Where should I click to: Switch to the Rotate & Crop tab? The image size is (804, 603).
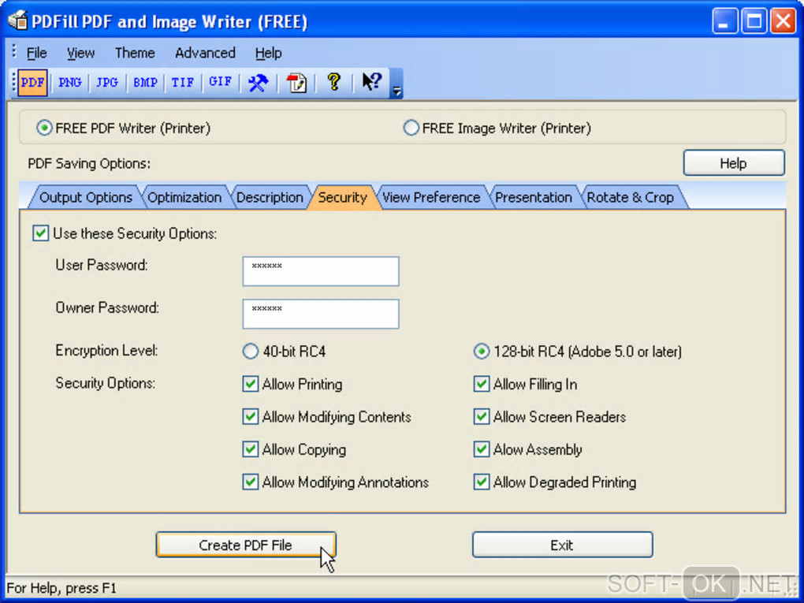tap(630, 197)
